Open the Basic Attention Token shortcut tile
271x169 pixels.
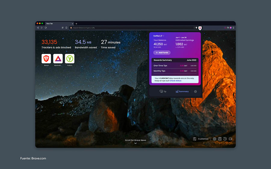pos(58,59)
